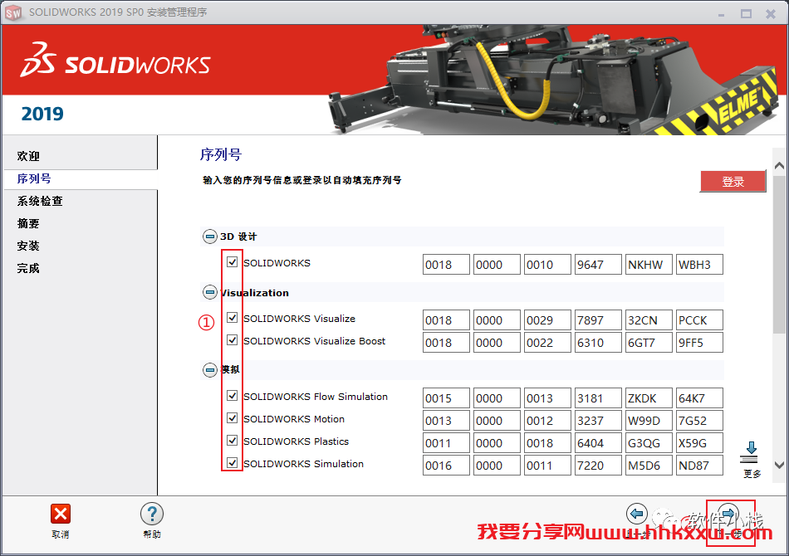Click Simulation serial field ND87
Screen dimensions: 789x556
699,465
